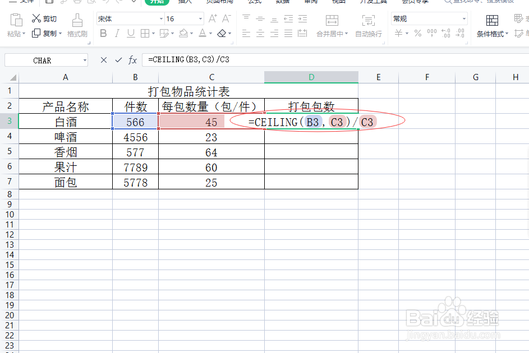529x353 pixels.
Task: Toggle italic formatting
Action: [x=117, y=33]
